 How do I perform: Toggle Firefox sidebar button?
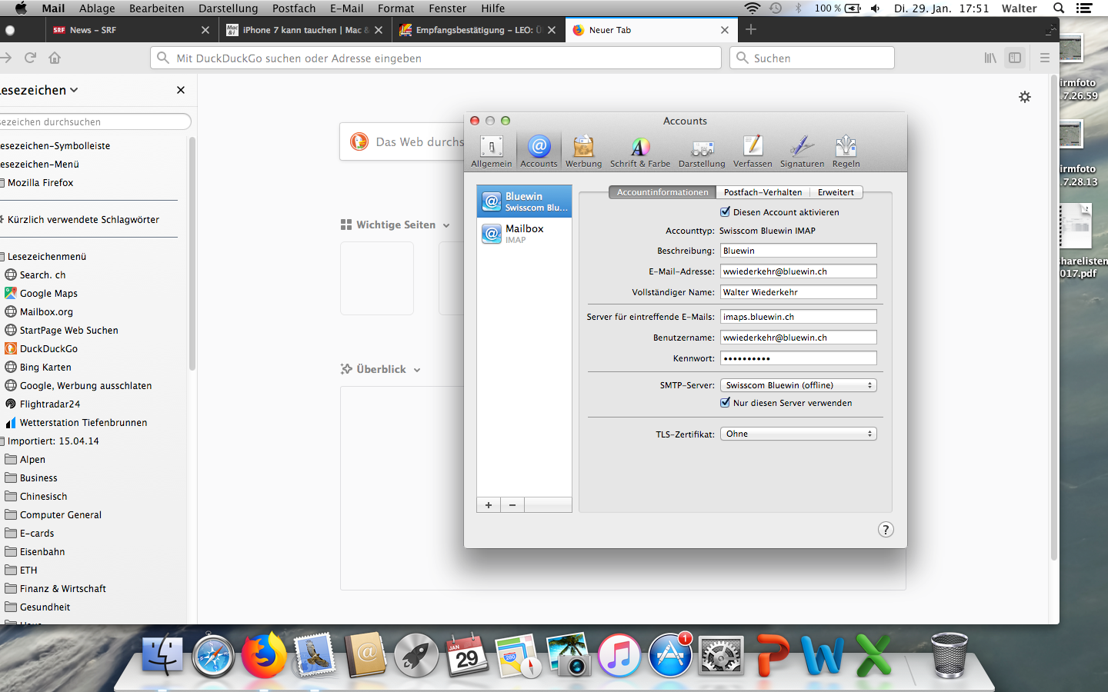coord(1015,58)
